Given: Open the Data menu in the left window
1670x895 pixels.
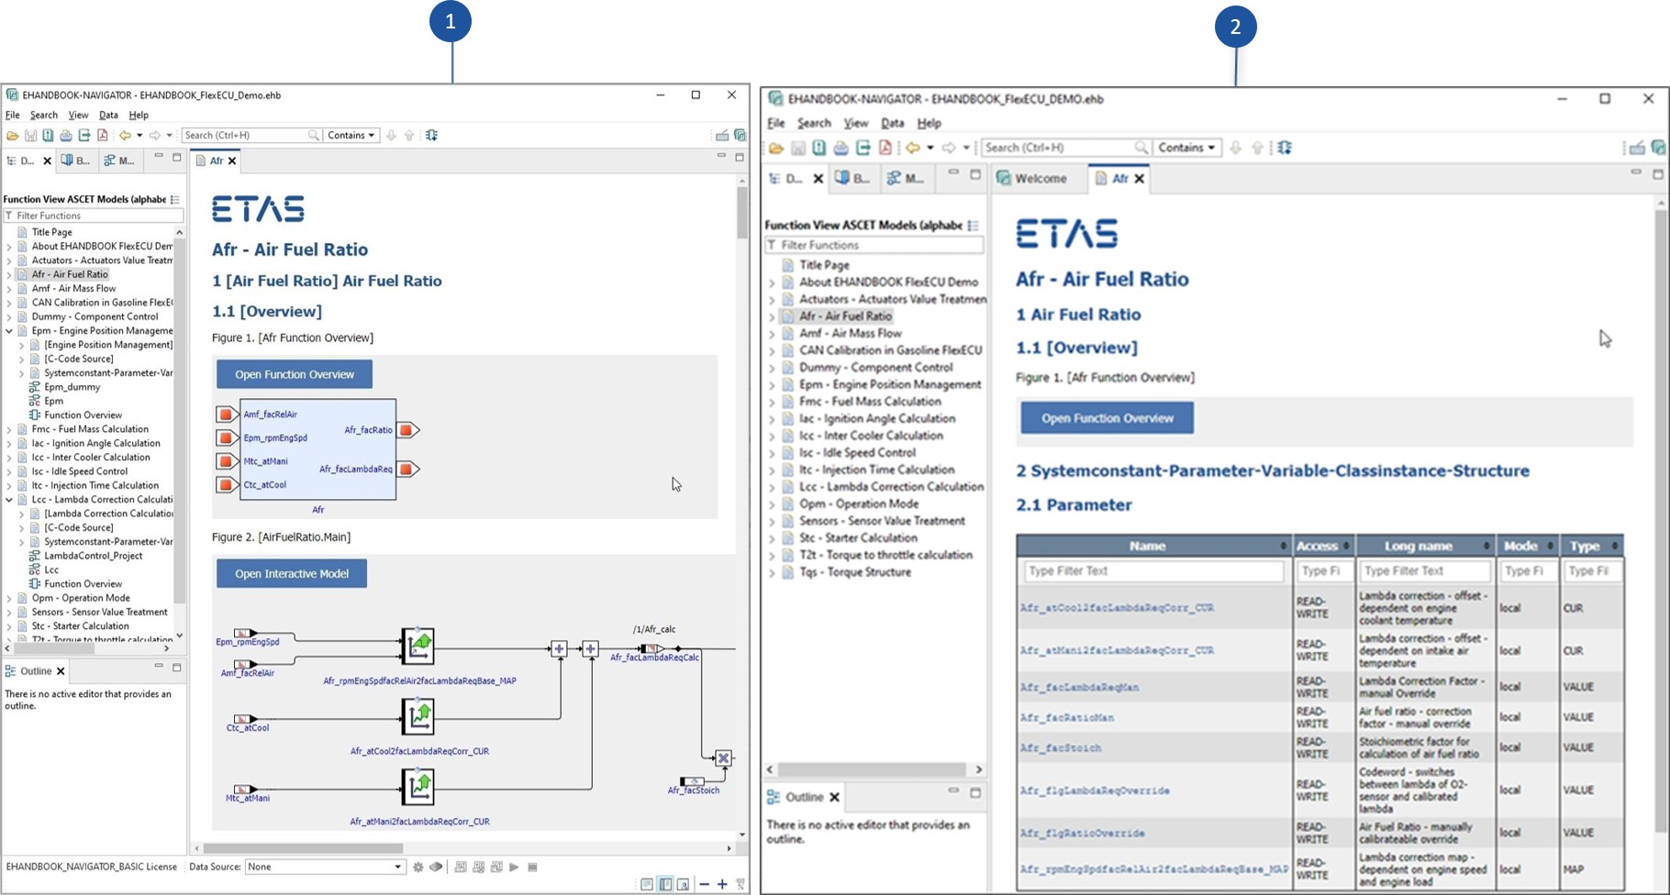Looking at the screenshot, I should 108,116.
